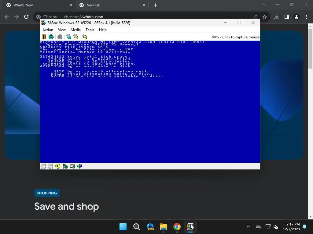This screenshot has width=313, height=234.
Task: Go forward in Chrome
Action: [17, 17]
